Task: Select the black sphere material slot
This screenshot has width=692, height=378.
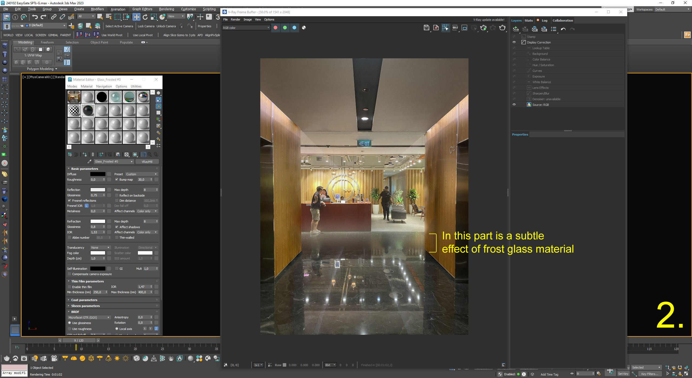Action: point(102,97)
